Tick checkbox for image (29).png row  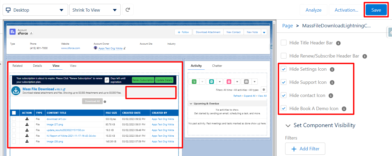pyautogui.click(x=14, y=141)
